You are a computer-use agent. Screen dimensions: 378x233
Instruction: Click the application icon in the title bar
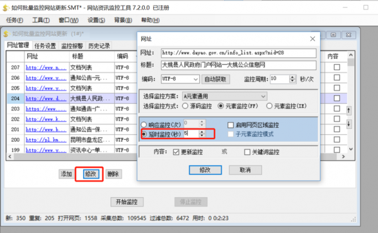click(x=6, y=8)
